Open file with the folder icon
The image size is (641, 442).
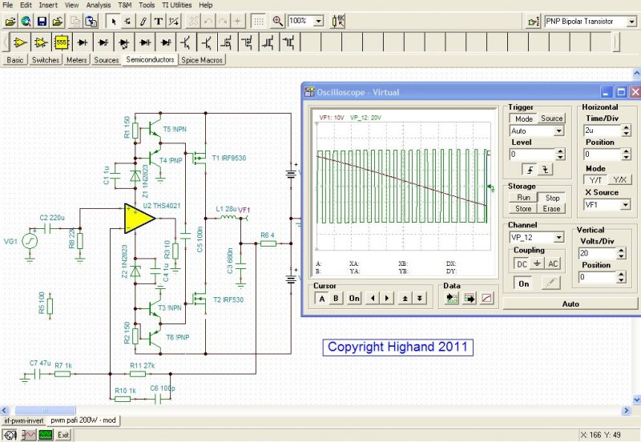pyautogui.click(x=10, y=22)
